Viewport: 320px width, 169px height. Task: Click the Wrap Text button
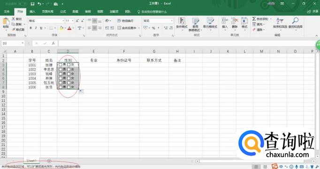[x=125, y=21]
